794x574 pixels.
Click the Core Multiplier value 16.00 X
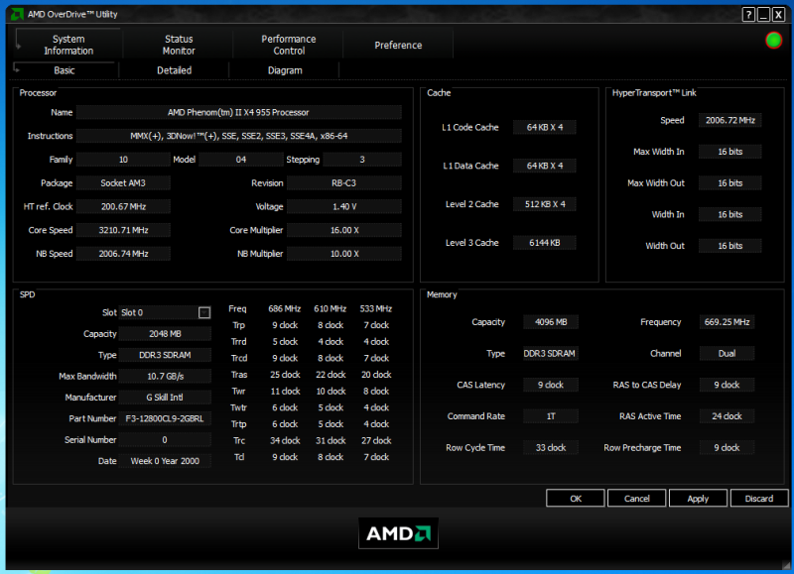343,230
